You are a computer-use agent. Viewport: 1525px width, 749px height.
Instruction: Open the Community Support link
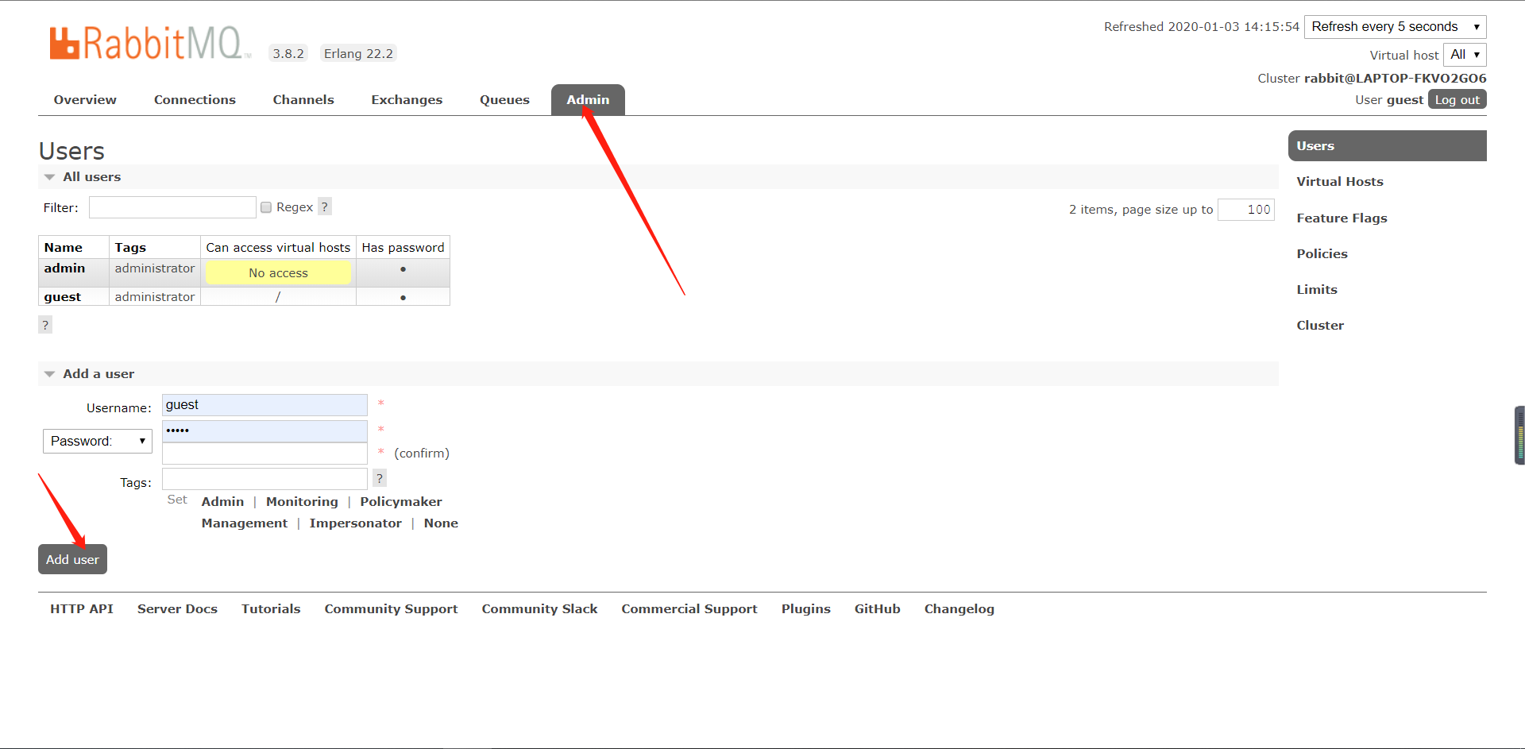pyautogui.click(x=391, y=608)
